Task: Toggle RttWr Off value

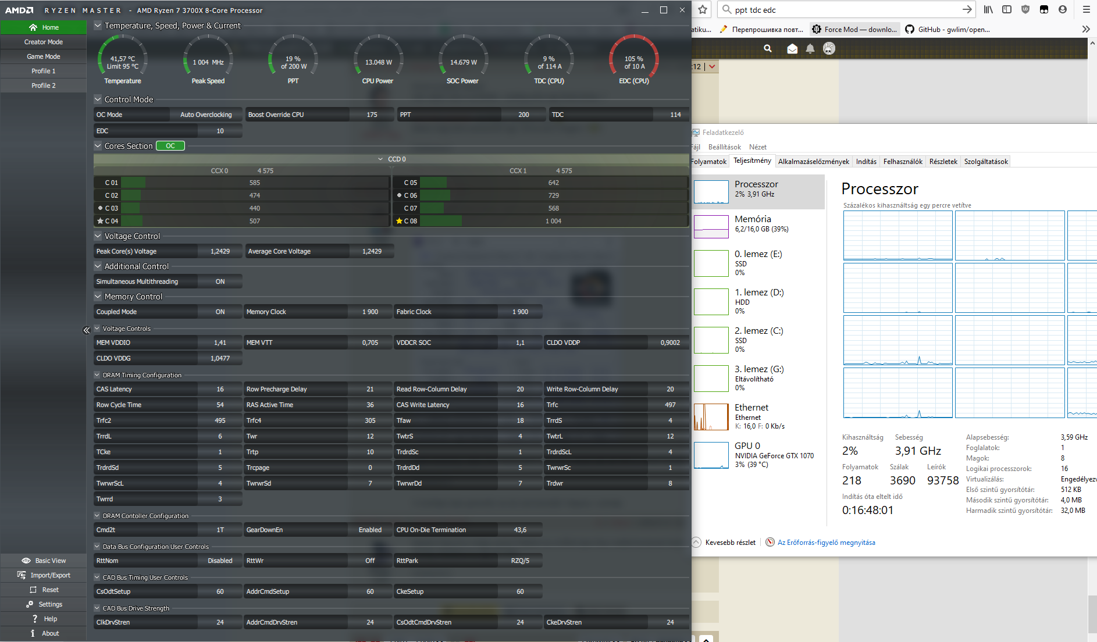Action: click(x=370, y=561)
